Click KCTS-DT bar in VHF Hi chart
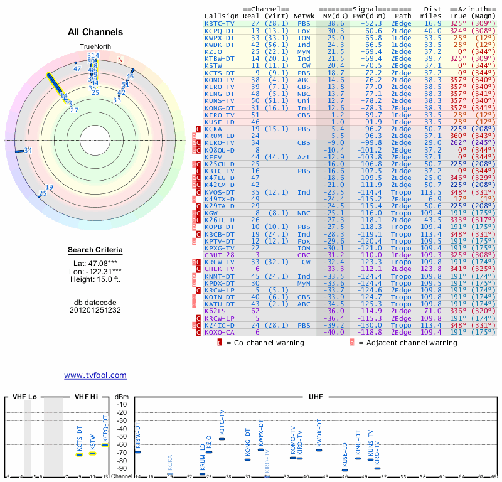This screenshot has height=482, width=502. [x=80, y=454]
